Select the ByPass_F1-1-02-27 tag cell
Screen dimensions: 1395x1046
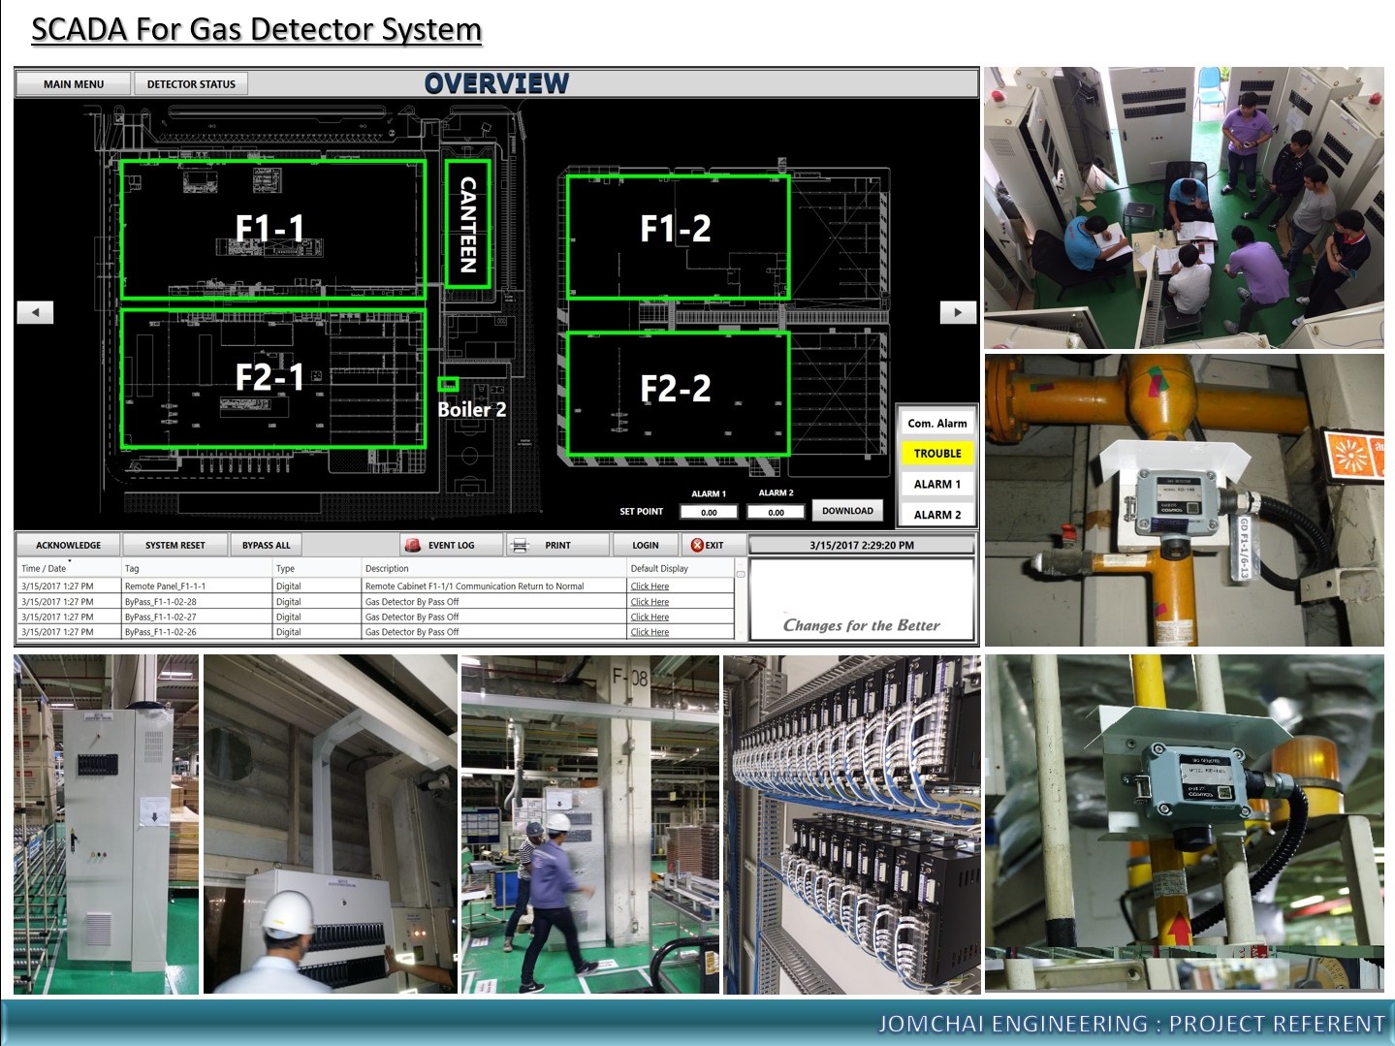[x=197, y=617]
